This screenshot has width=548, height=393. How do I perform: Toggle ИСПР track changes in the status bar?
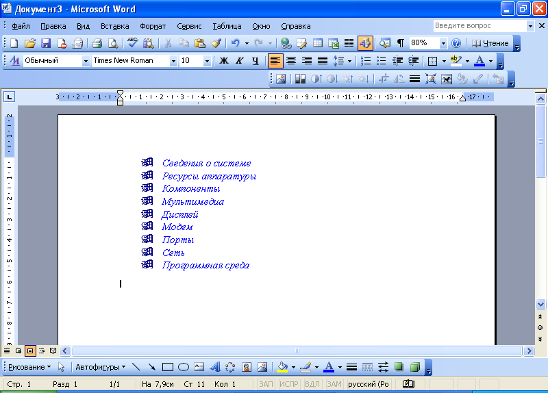coord(288,384)
